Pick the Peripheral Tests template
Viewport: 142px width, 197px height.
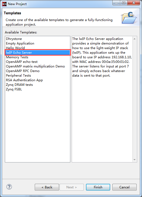(x=38, y=76)
